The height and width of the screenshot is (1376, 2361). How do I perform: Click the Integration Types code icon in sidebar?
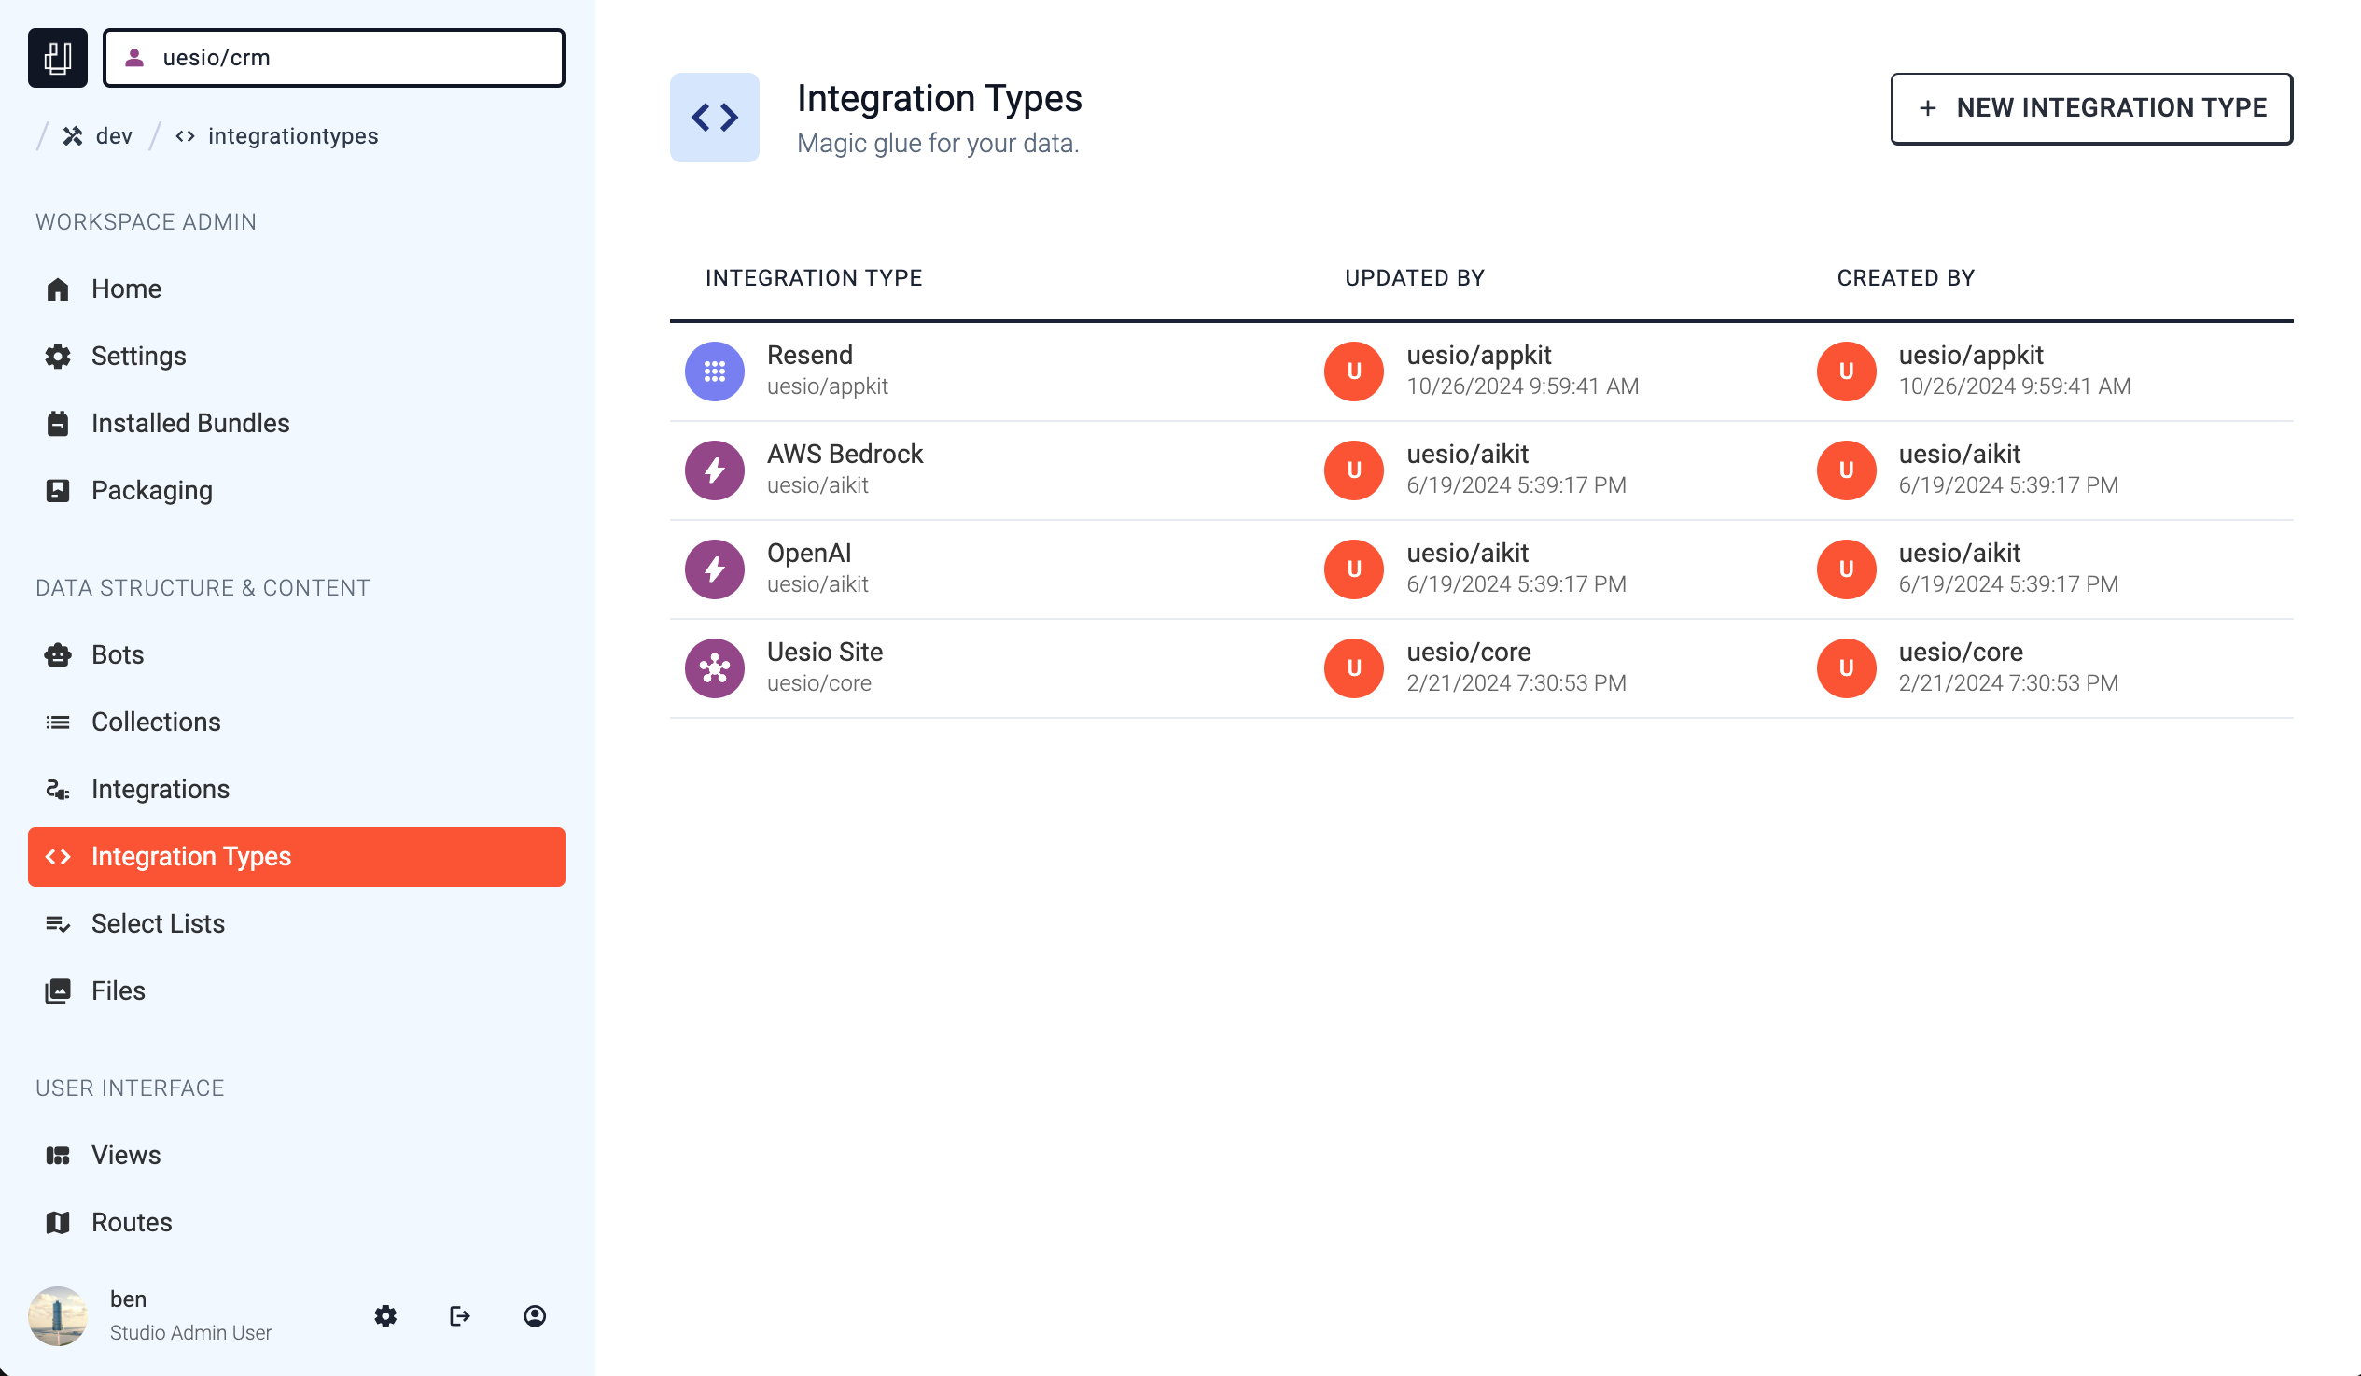click(57, 857)
